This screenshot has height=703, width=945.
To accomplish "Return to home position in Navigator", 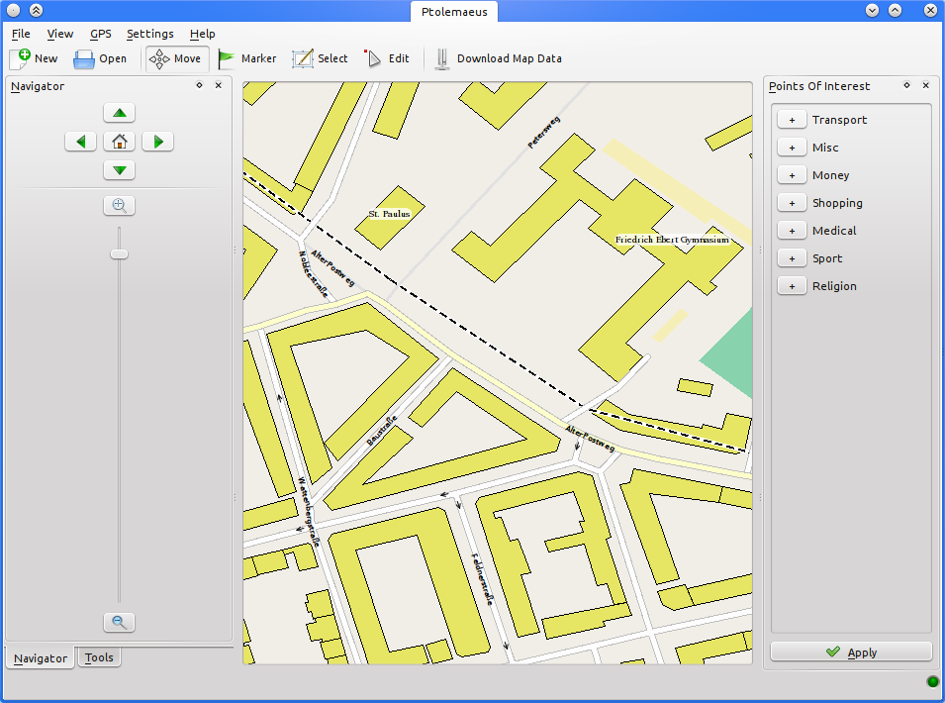I will click(x=119, y=142).
